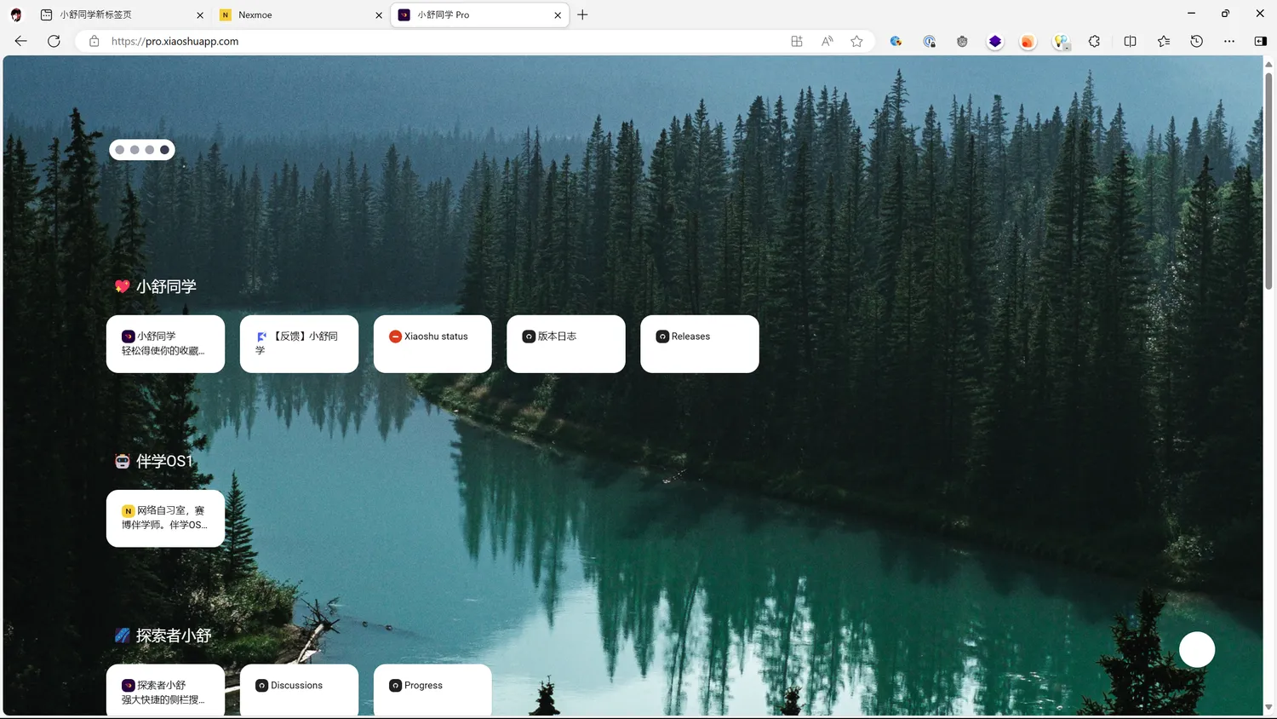This screenshot has height=719, width=1277.
Task: Click the white floating circle button
Action: (1196, 649)
